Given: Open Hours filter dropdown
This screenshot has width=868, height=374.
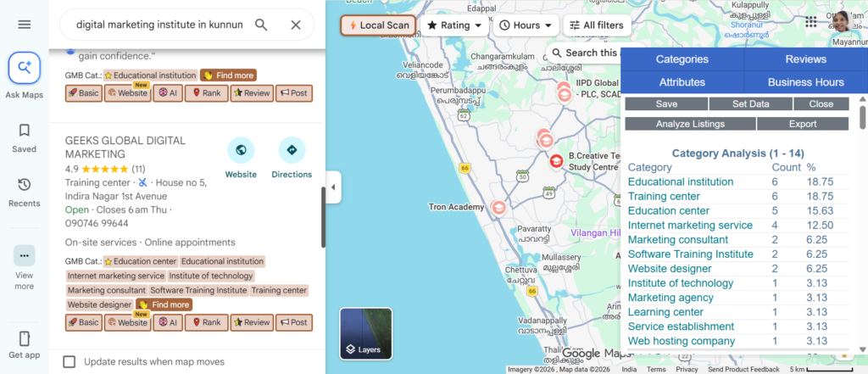Looking at the screenshot, I should click(526, 25).
